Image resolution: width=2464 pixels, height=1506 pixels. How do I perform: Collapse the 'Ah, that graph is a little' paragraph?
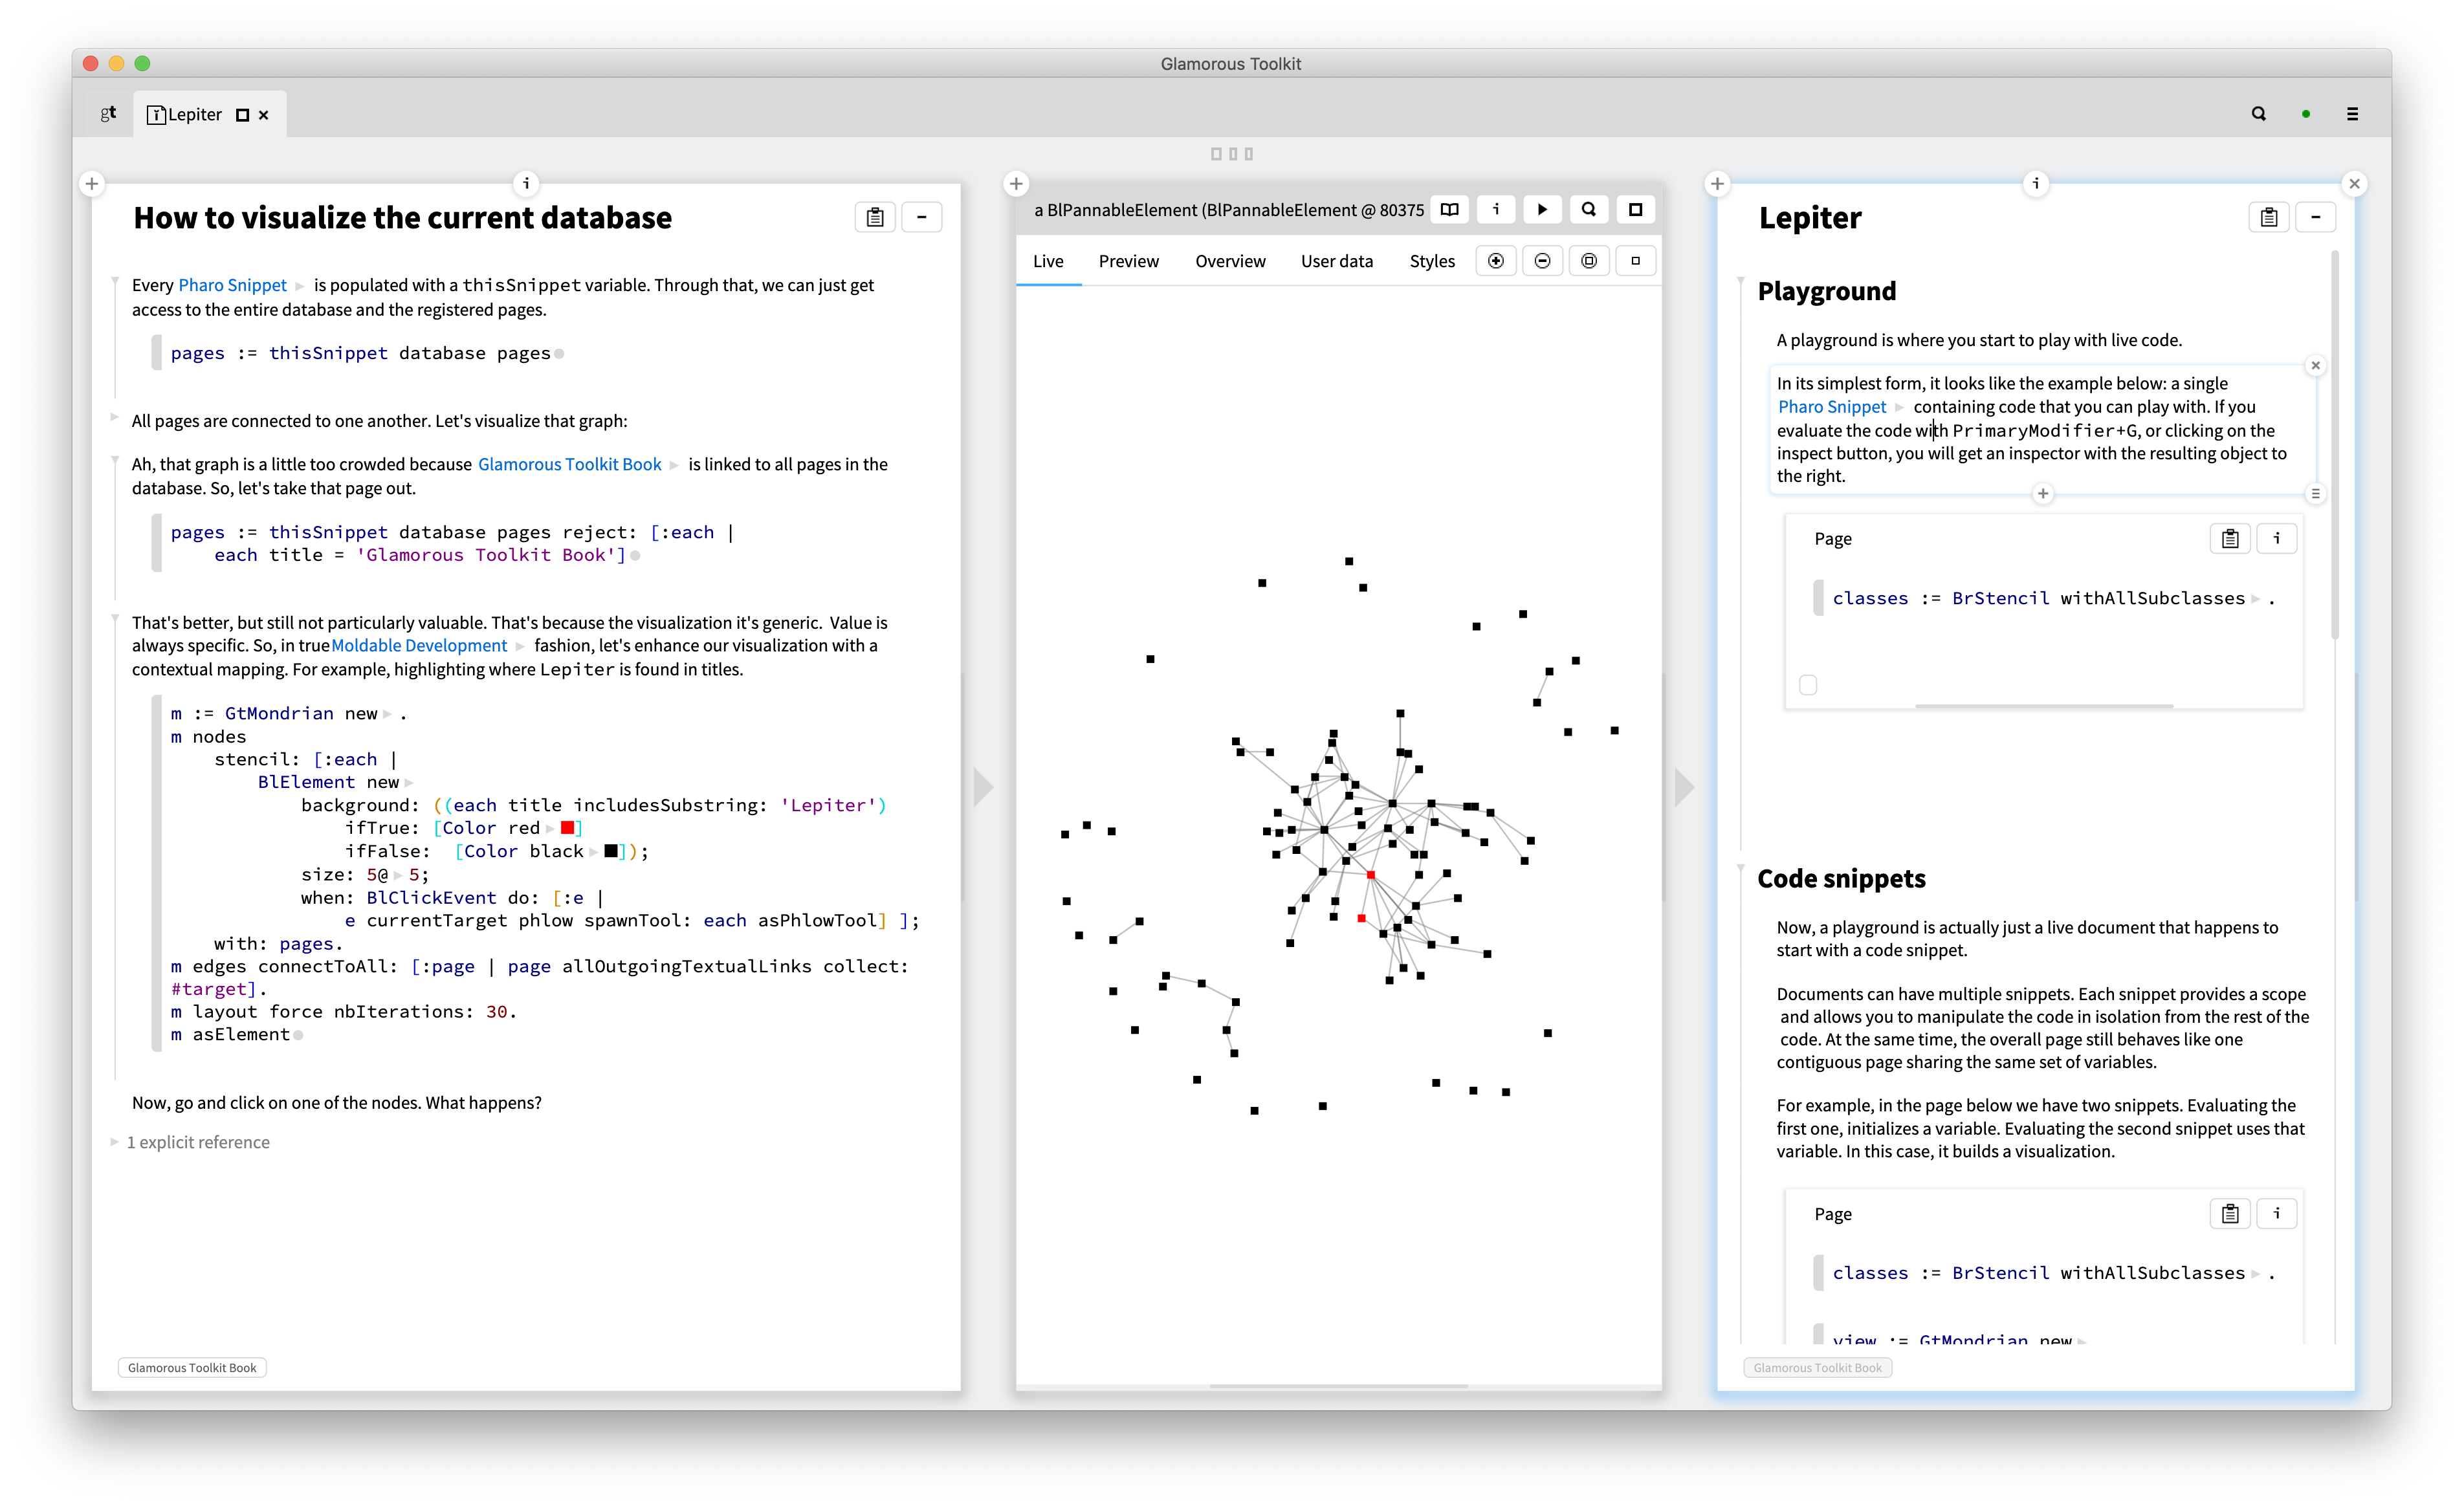(x=115, y=460)
